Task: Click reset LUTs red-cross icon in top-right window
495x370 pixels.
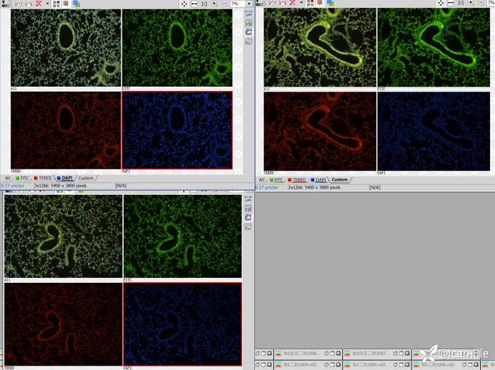Action: tap(292, 3)
